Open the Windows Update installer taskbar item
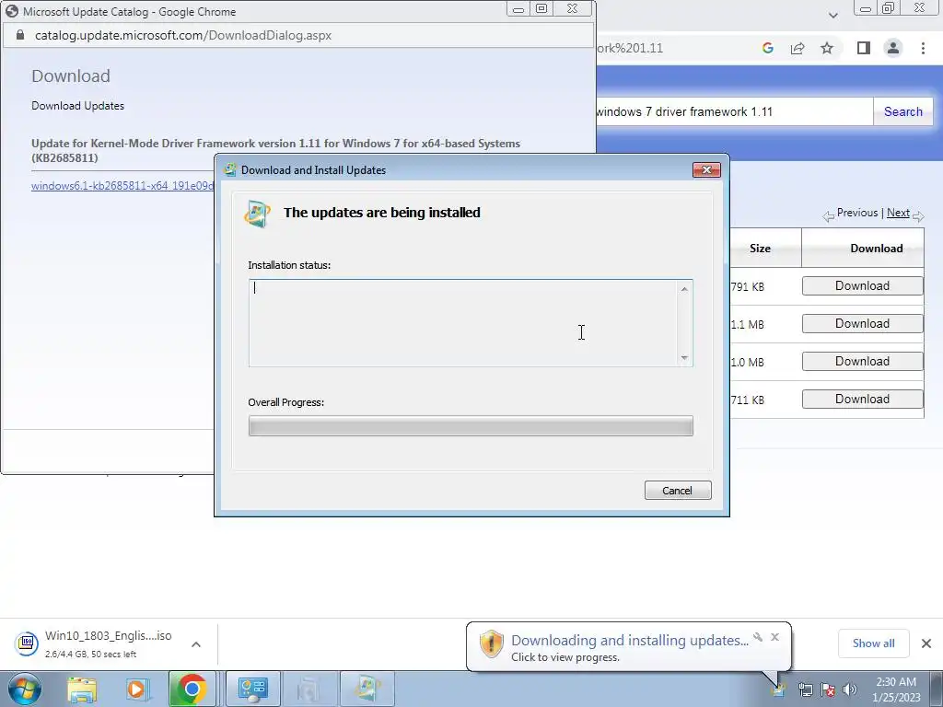This screenshot has width=943, height=707. (x=367, y=689)
